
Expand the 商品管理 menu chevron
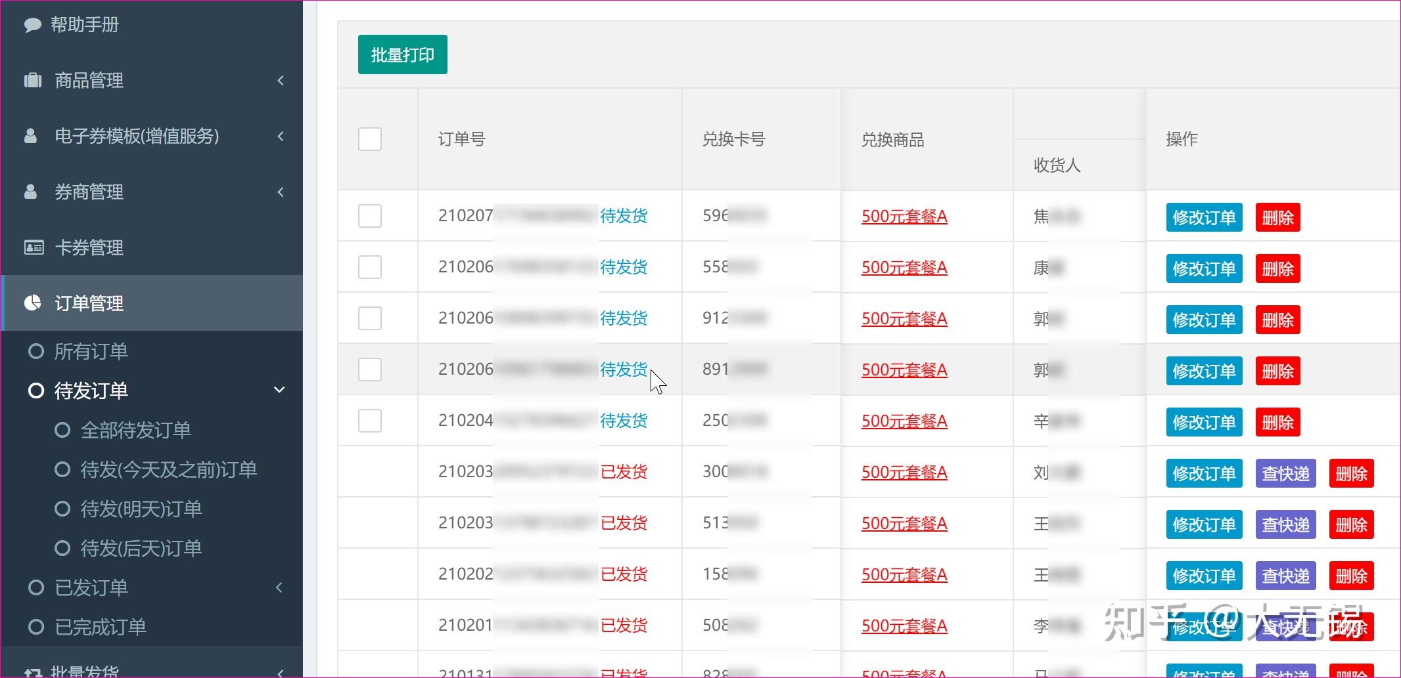[281, 80]
